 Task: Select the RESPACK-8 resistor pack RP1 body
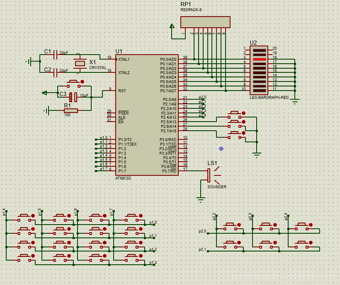205,22
